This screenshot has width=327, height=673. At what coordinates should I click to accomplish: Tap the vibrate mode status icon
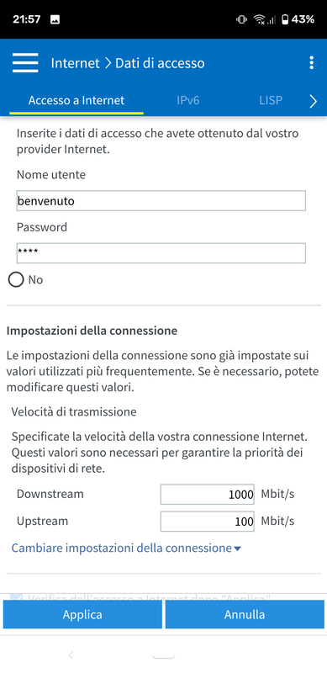241,19
